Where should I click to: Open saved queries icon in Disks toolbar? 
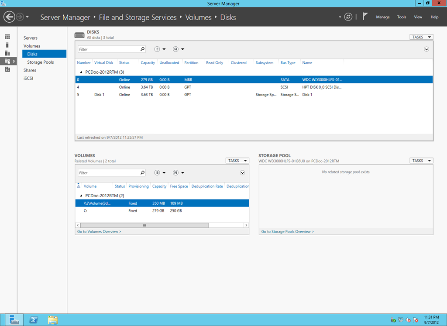pyautogui.click(x=175, y=49)
